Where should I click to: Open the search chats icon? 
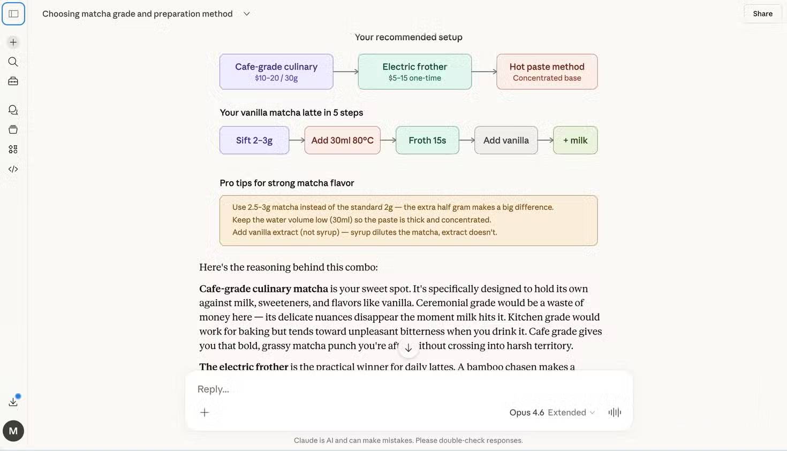click(x=13, y=62)
